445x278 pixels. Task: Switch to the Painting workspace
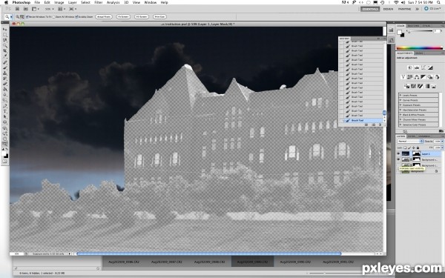[404, 9]
